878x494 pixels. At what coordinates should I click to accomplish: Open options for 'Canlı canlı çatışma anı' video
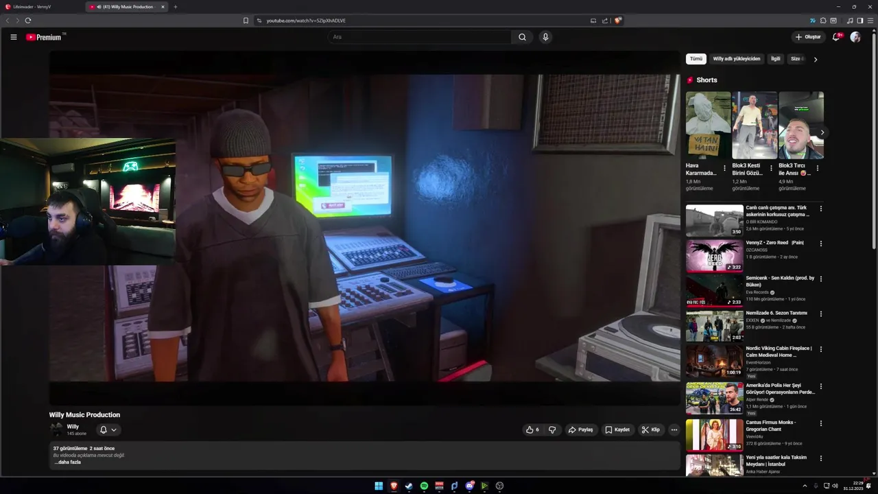point(820,209)
